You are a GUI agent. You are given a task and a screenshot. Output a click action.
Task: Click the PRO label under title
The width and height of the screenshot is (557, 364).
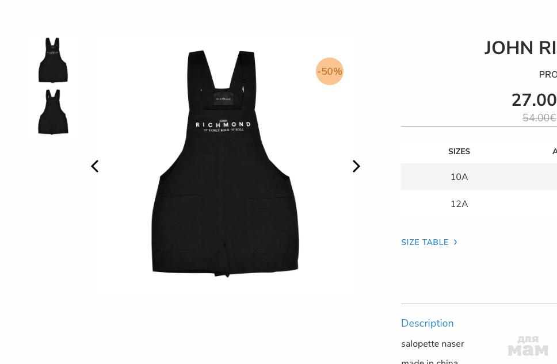548,75
